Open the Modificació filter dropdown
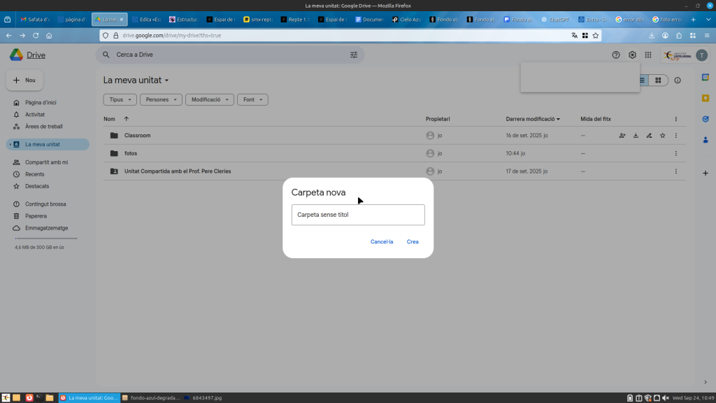Screen dimensions: 716x403 [210, 100]
